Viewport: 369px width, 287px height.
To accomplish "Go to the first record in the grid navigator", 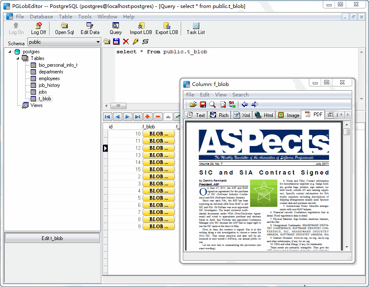I will [x=107, y=117].
